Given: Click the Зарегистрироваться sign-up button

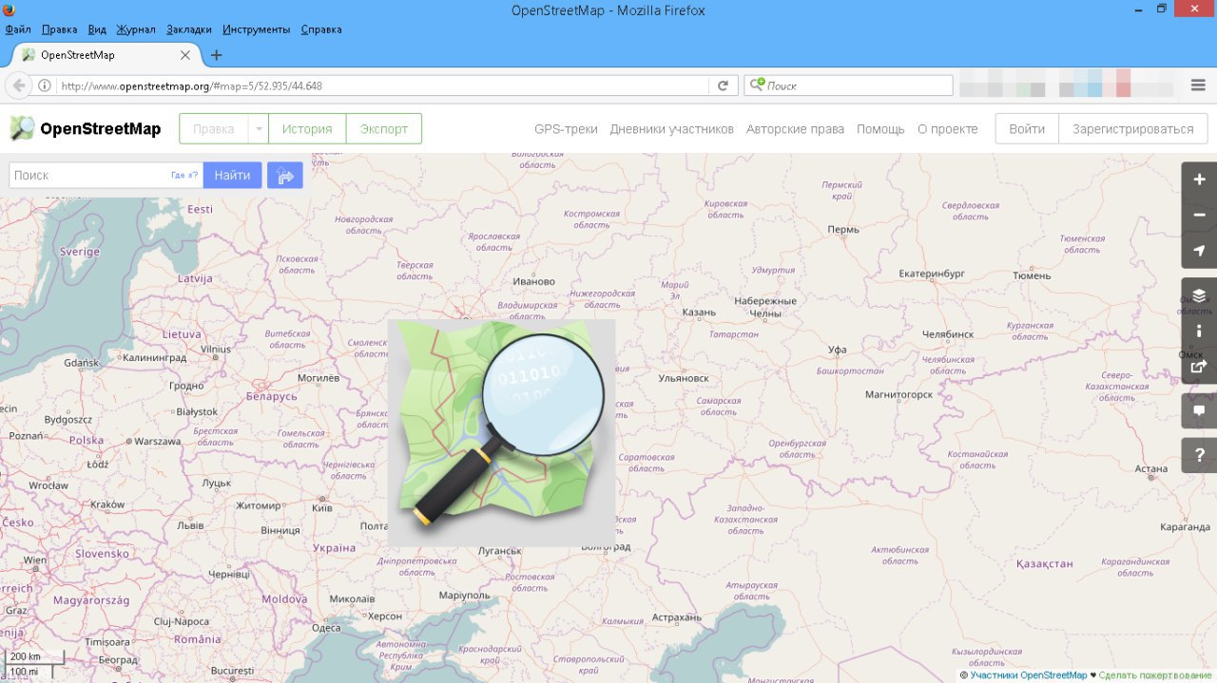Looking at the screenshot, I should pos(1133,128).
